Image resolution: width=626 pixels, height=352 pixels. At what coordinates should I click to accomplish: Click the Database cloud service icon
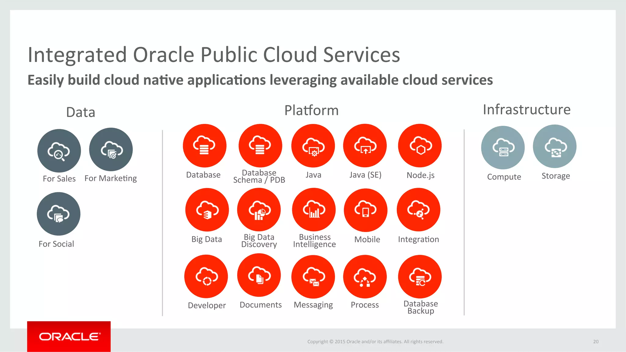[204, 145]
